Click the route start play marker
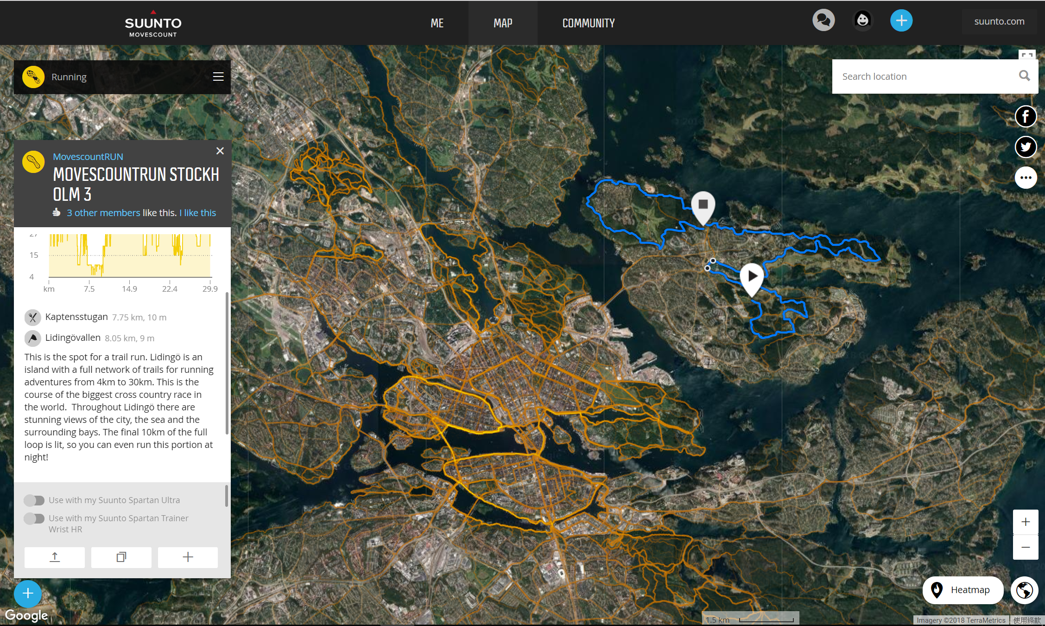The image size is (1045, 626). [x=752, y=280]
